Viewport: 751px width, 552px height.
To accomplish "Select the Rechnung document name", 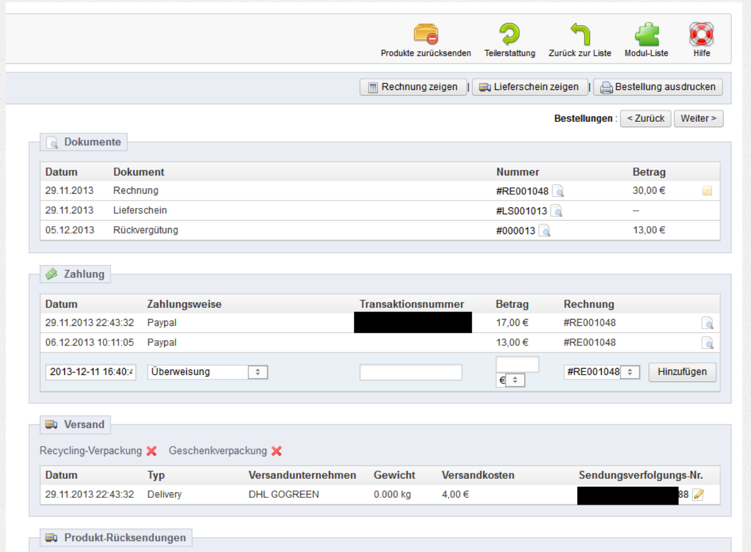I will 136,191.
